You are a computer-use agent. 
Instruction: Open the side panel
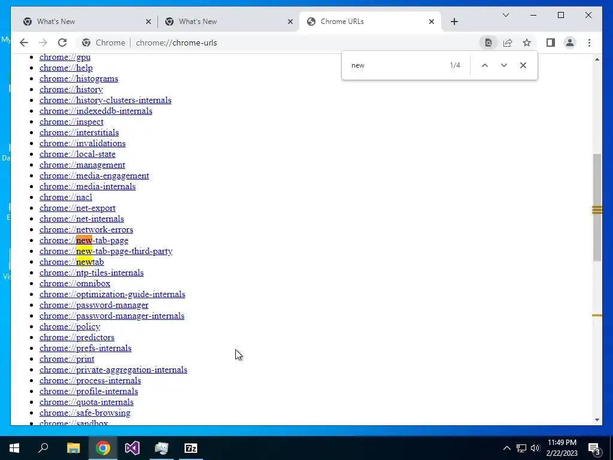tap(551, 43)
